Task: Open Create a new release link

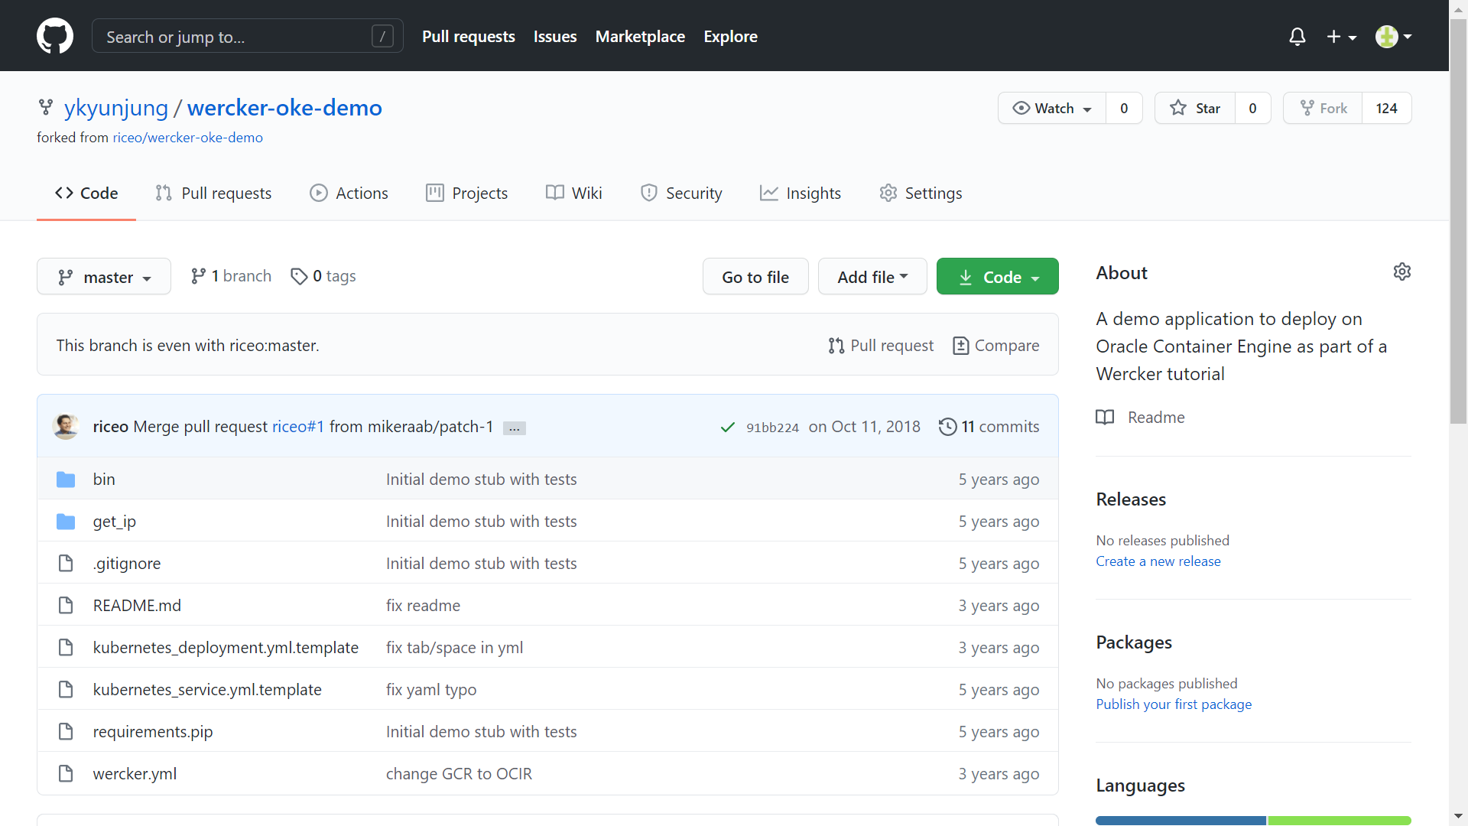Action: point(1158,561)
